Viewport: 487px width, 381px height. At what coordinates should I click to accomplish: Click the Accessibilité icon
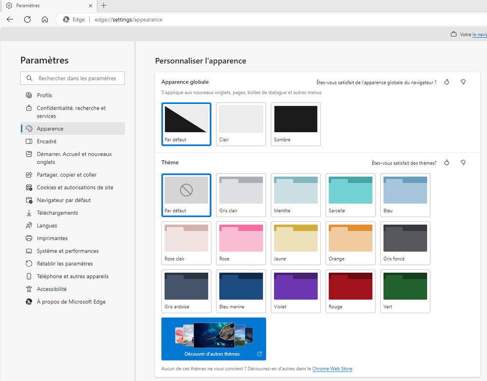pyautogui.click(x=29, y=289)
